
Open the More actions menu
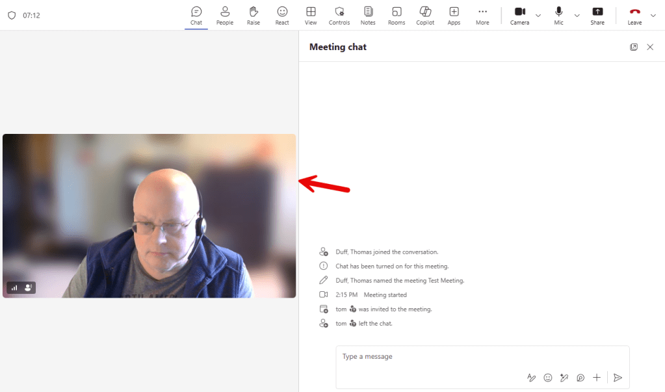(482, 15)
